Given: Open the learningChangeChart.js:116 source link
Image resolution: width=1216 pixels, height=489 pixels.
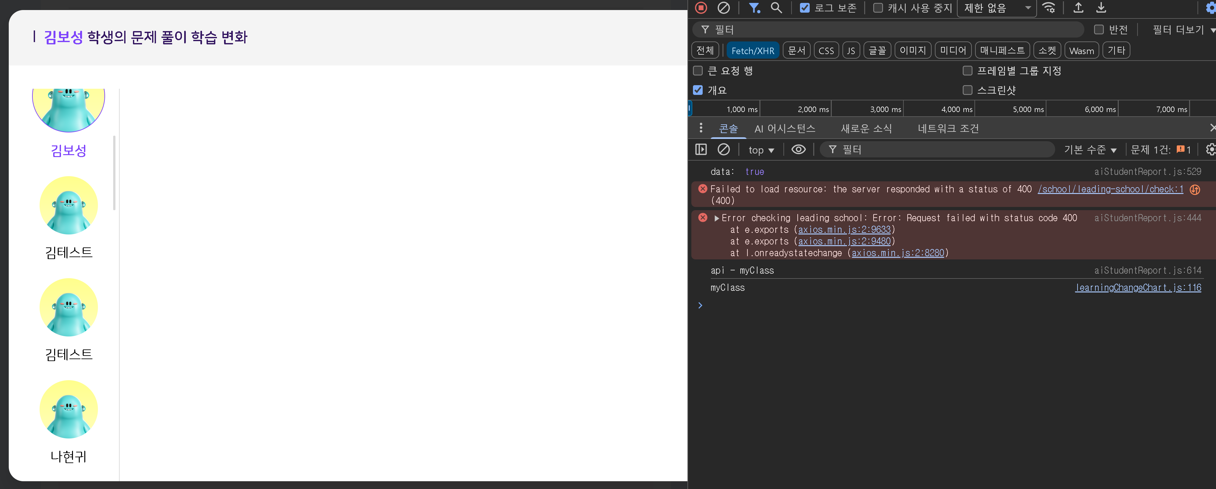Looking at the screenshot, I should coord(1138,287).
